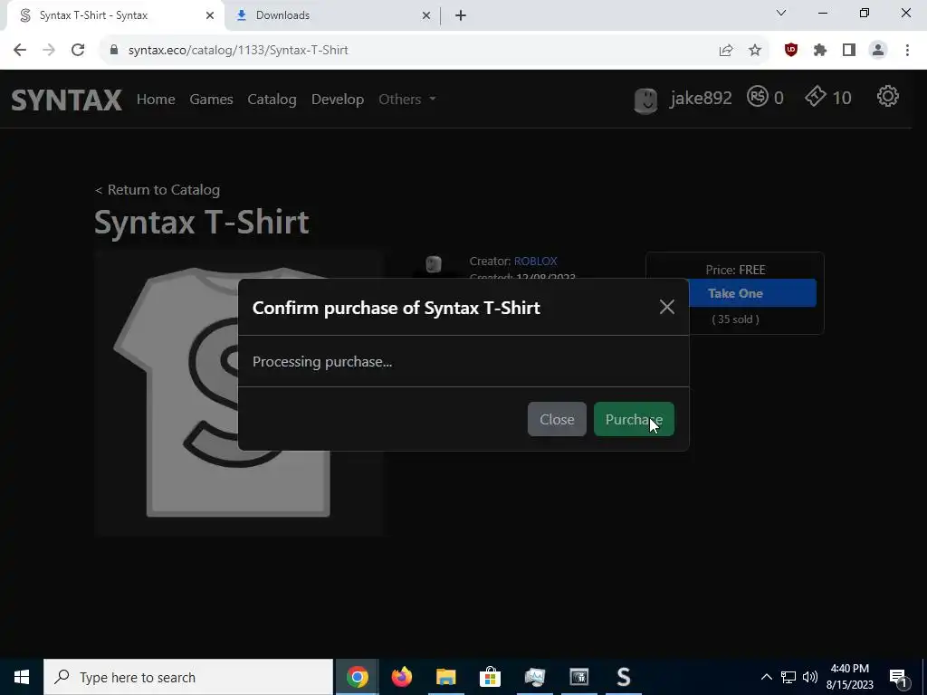
Task: Open File Explorer from the taskbar
Action: point(445,677)
